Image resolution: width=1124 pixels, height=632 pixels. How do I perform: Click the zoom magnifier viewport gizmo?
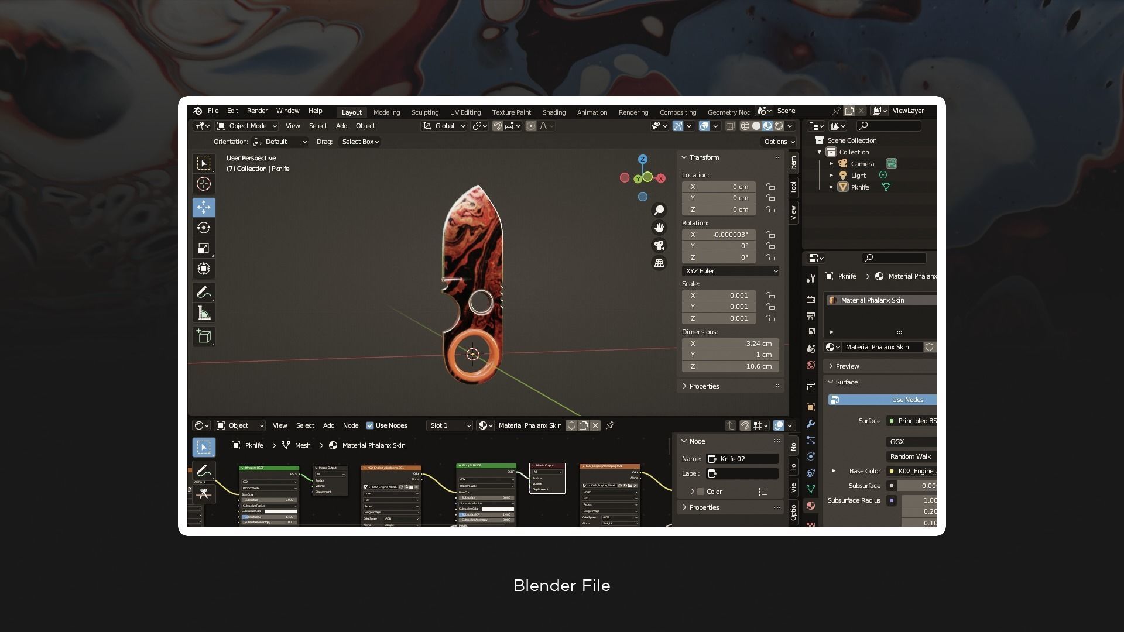pos(659,210)
